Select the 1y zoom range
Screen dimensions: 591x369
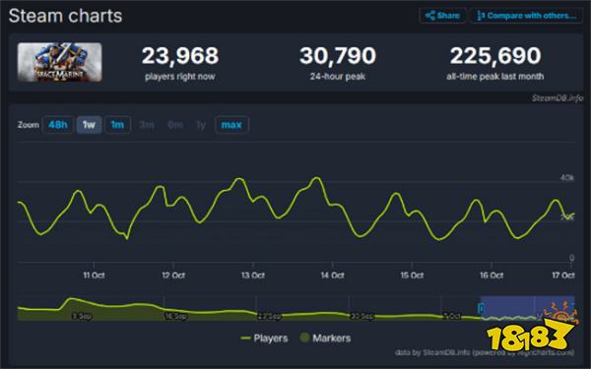pyautogui.click(x=201, y=125)
